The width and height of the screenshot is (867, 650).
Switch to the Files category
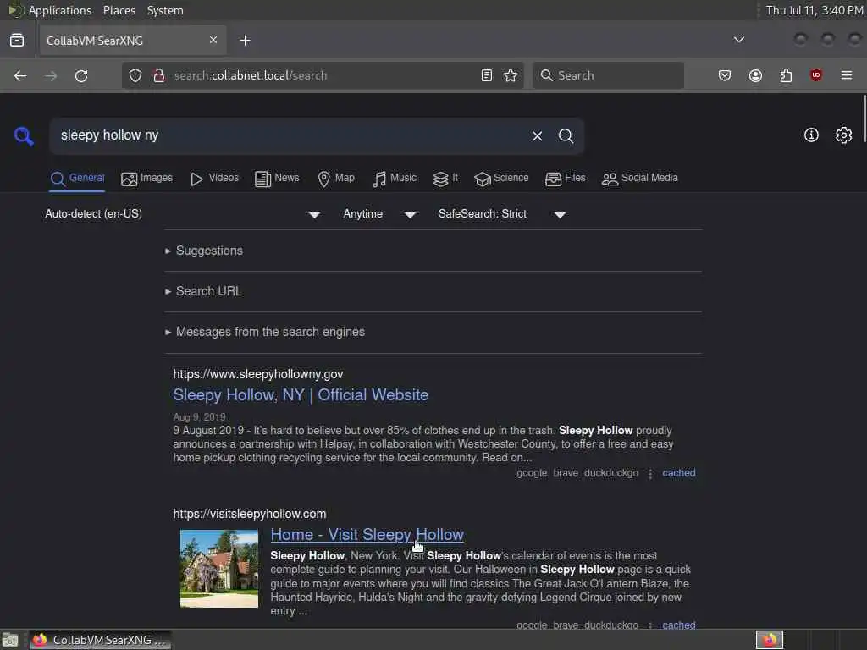click(565, 178)
